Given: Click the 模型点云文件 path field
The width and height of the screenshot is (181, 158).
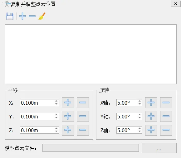Looking at the screenshot, I should tap(90, 148).
